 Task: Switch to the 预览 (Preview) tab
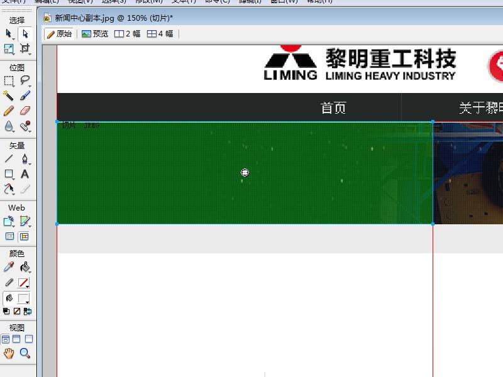pyautogui.click(x=95, y=34)
